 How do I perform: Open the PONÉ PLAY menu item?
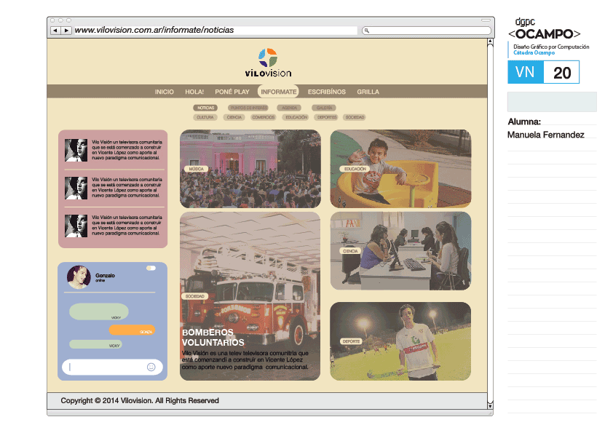pos(232,92)
